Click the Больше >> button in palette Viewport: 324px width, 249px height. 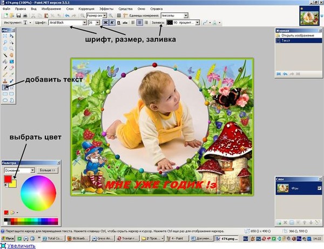[48, 170]
